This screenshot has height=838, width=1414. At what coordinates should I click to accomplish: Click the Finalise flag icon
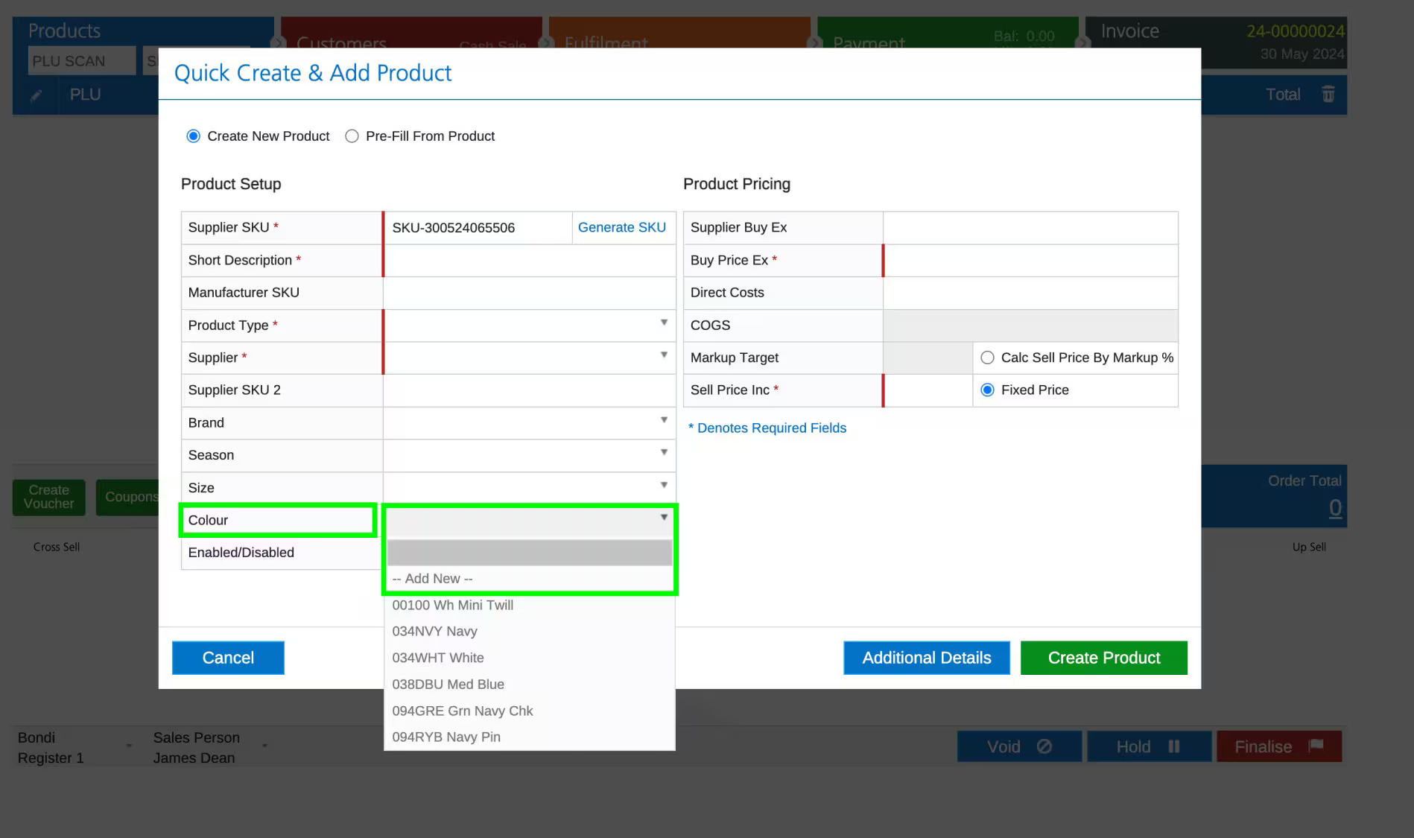coord(1316,746)
